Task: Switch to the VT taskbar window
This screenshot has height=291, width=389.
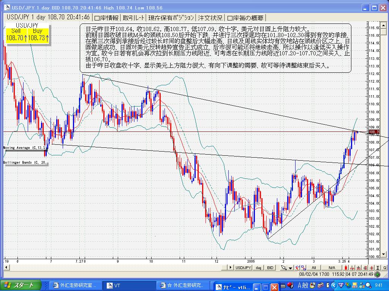Action: click(x=129, y=286)
